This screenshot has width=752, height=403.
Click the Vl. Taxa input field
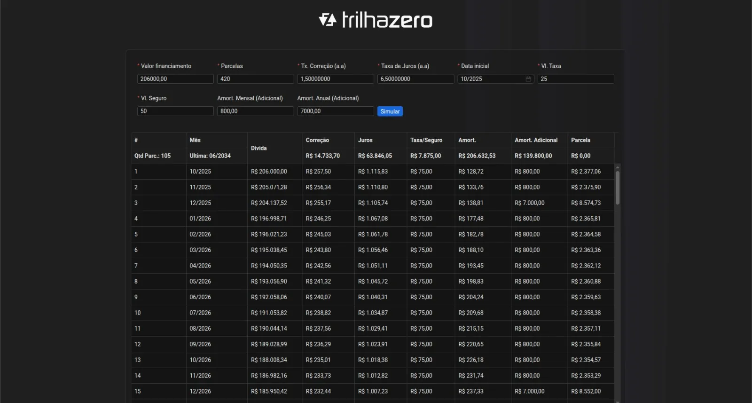pyautogui.click(x=575, y=79)
